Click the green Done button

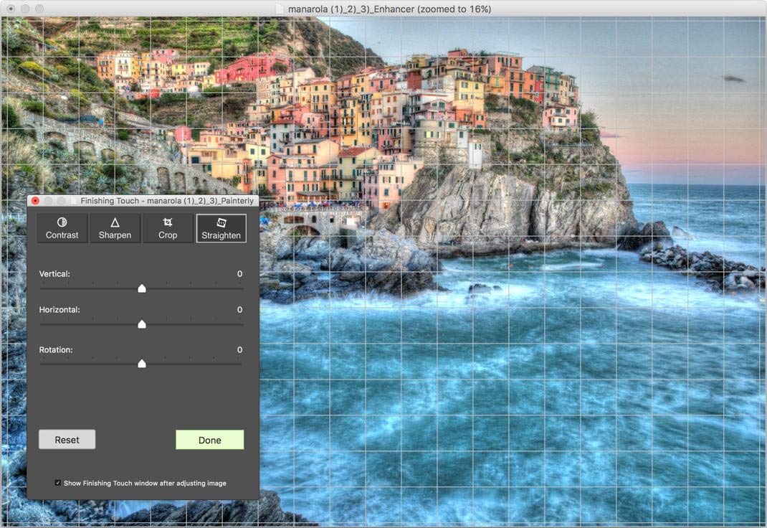(209, 440)
